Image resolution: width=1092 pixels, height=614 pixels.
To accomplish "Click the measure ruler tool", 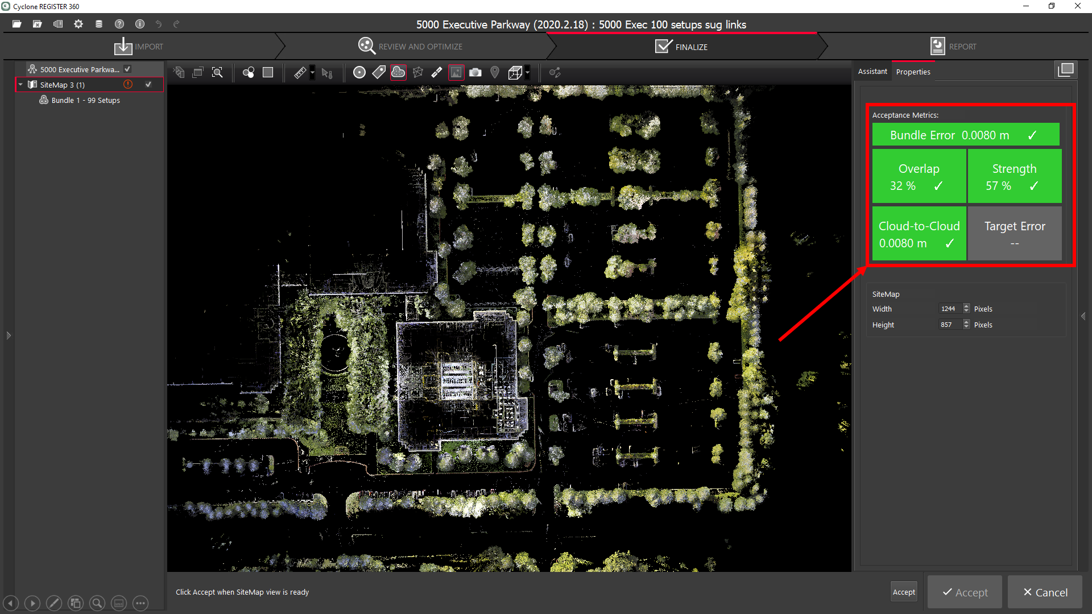I will pos(300,73).
